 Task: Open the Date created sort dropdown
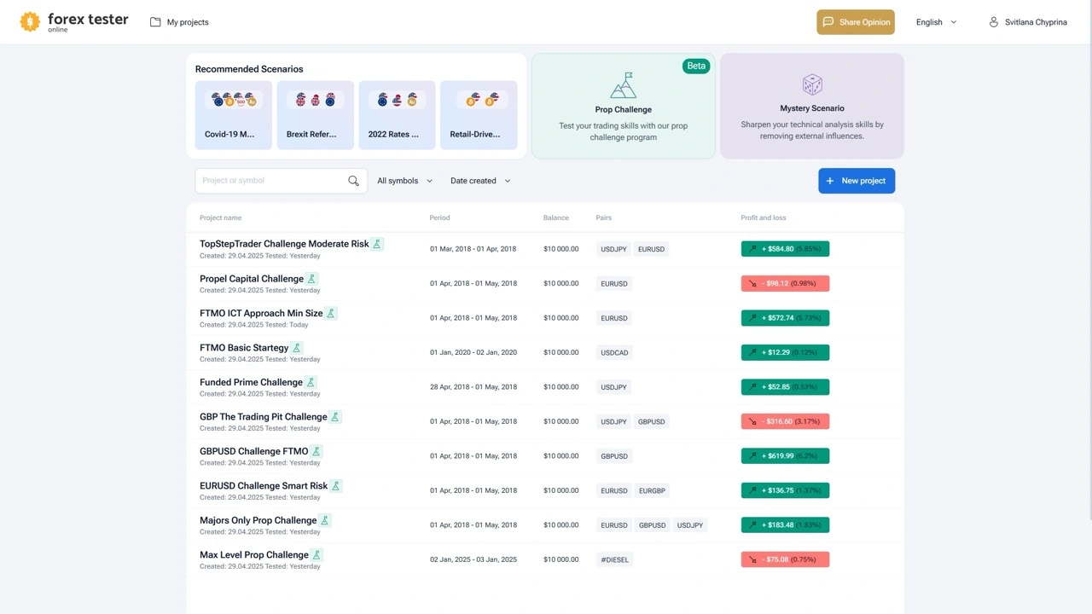479,181
